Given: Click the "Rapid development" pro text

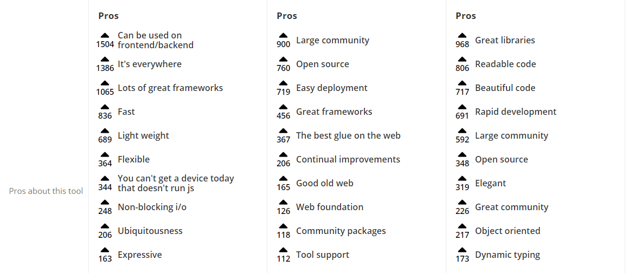Looking at the screenshot, I should pos(516,112).
